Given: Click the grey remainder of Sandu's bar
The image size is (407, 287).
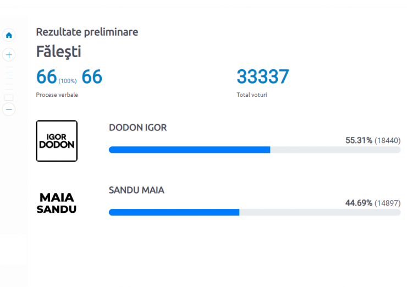Looking at the screenshot, I should [x=320, y=212].
